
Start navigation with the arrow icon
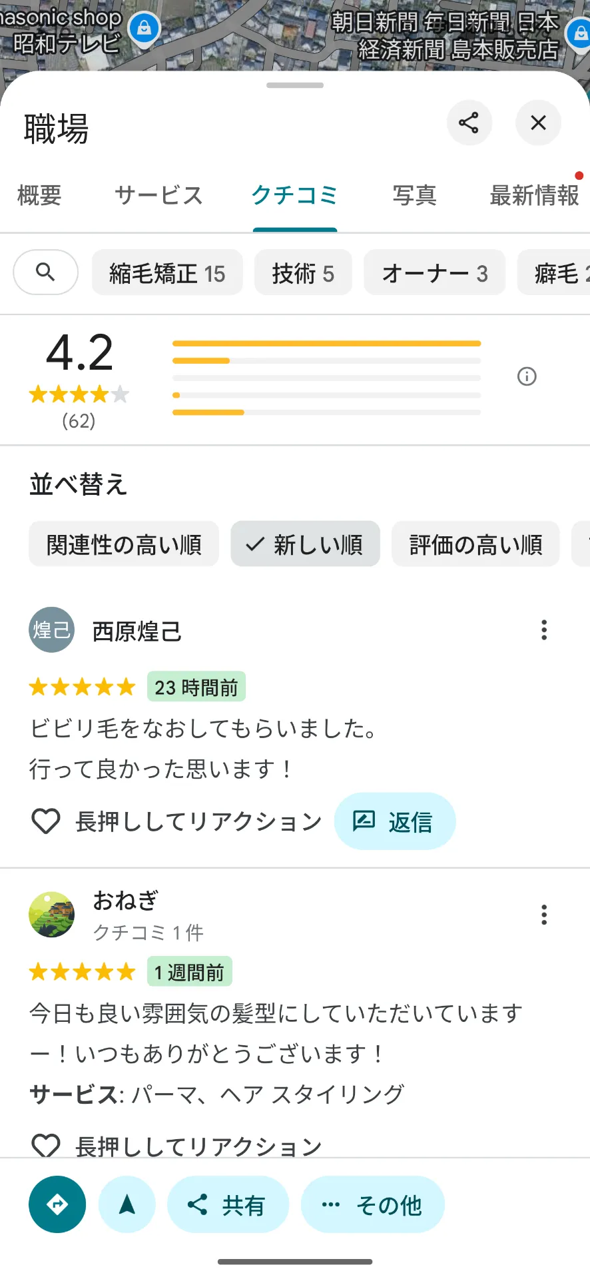click(127, 1204)
